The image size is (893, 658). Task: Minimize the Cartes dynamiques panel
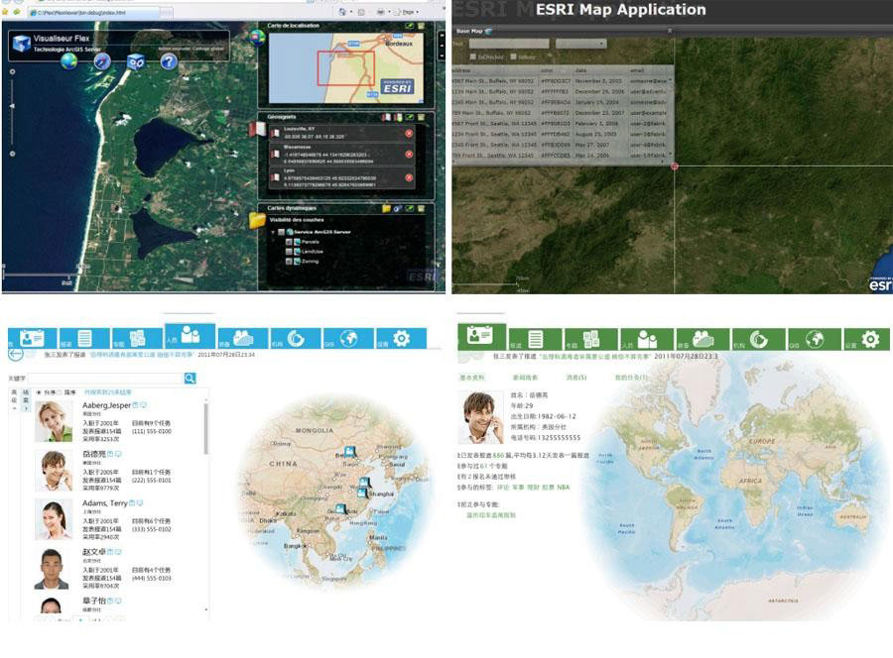[x=409, y=209]
